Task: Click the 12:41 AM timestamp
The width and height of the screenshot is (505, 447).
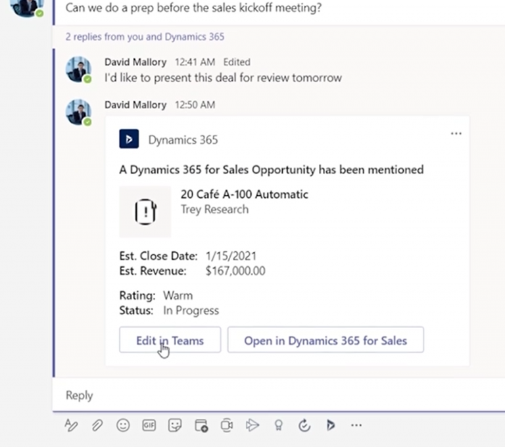Action: 195,62
